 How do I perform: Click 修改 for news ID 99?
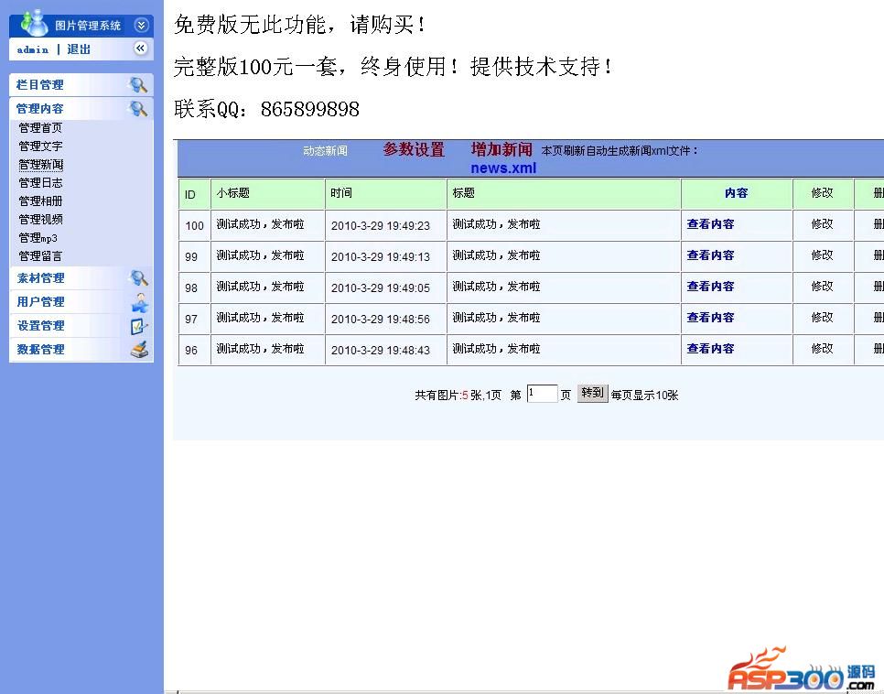(822, 255)
